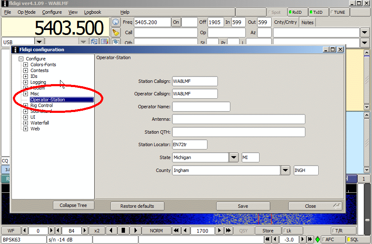
Task: Click the green diamond signal indicator
Action: click(x=317, y=239)
